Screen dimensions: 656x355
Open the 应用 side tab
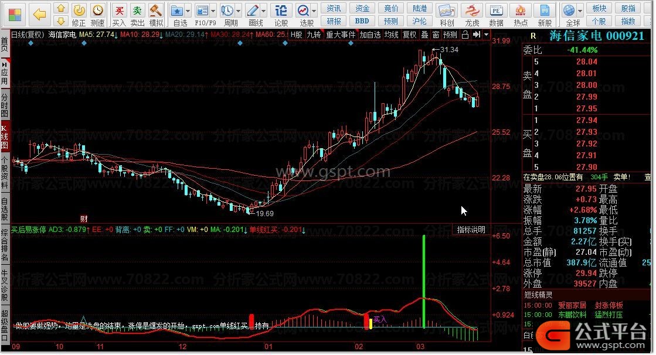pyautogui.click(x=5, y=74)
